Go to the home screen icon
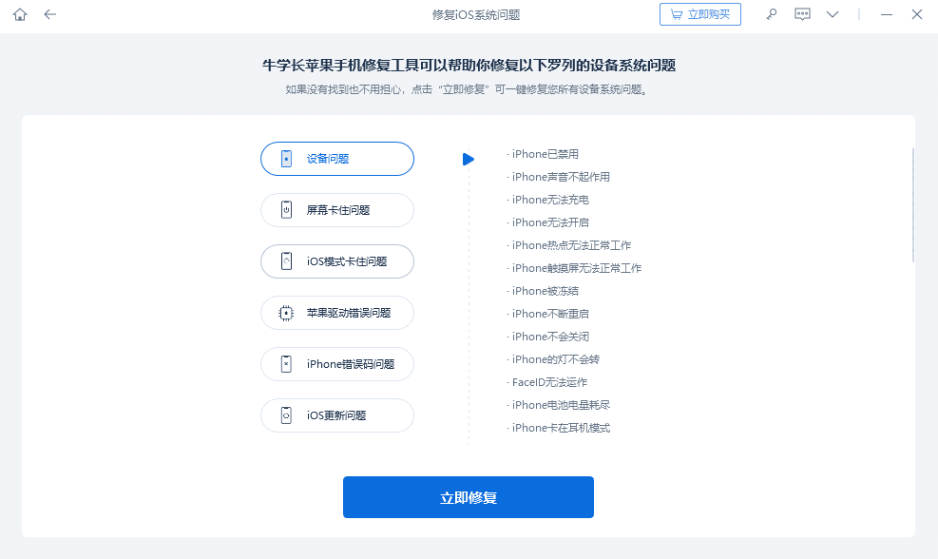Image resolution: width=938 pixels, height=559 pixels. pos(20,14)
